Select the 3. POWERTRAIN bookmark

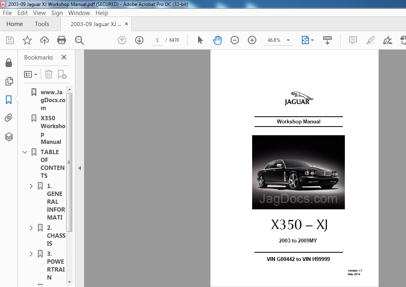pos(56,266)
